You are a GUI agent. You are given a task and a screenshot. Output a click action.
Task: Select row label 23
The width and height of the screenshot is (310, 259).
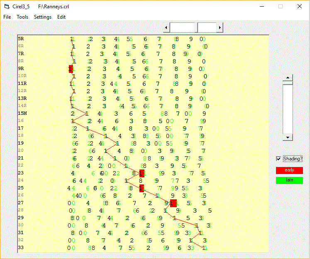(21, 173)
